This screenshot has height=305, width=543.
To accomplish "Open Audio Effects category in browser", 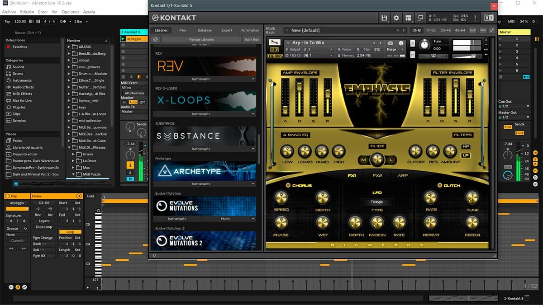I will click(19, 87).
